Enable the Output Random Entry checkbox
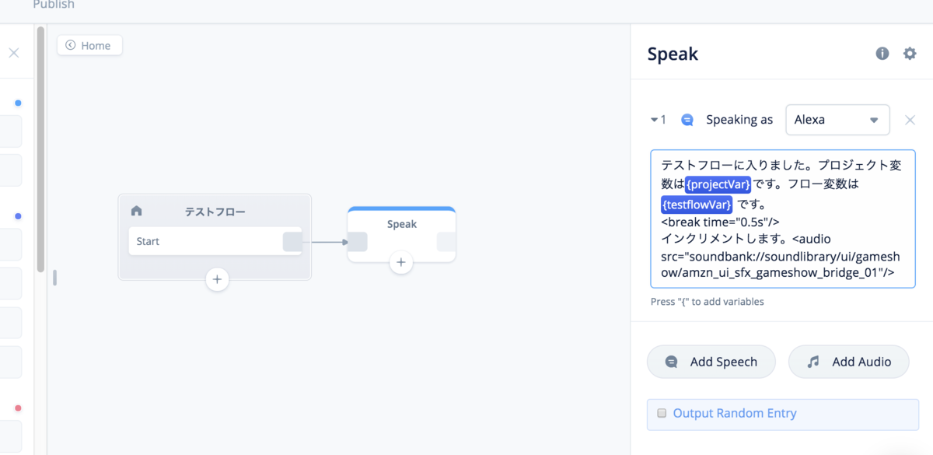Image resolution: width=933 pixels, height=455 pixels. 662,413
